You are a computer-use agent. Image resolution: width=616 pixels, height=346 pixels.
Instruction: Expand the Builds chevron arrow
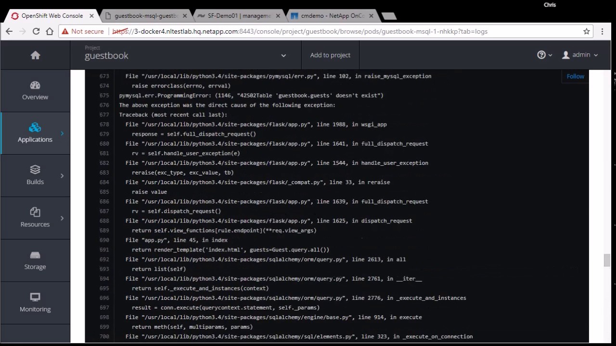point(62,175)
